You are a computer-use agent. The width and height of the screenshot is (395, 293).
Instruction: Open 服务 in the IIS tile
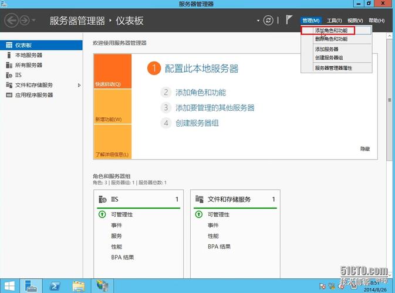point(117,236)
